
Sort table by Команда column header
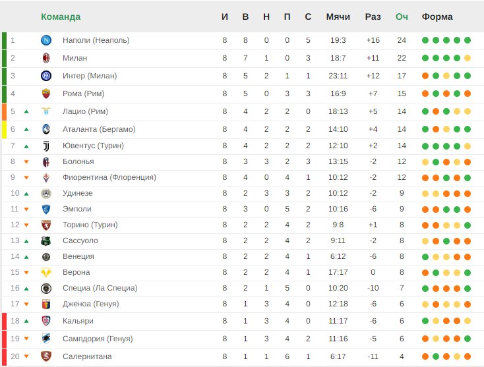click(x=61, y=16)
